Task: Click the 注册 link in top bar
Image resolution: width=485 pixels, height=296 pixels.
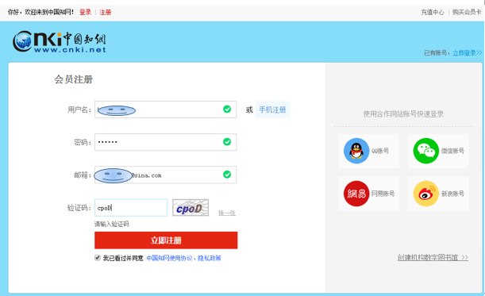Action: coord(105,12)
